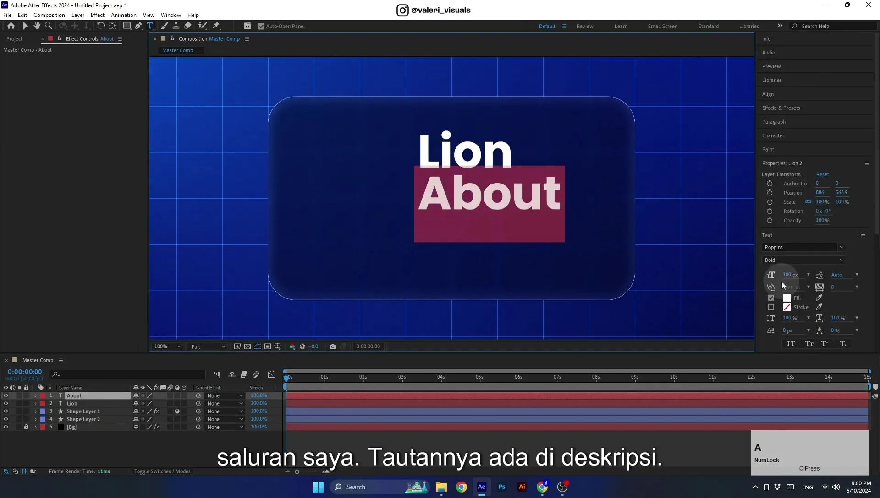
Task: Open the Animation menu
Action: coord(123,15)
